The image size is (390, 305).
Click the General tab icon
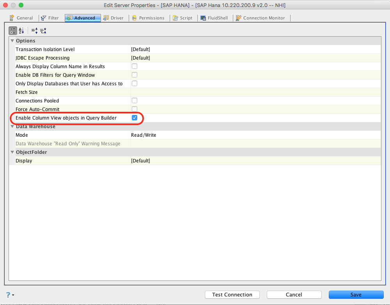[12, 18]
